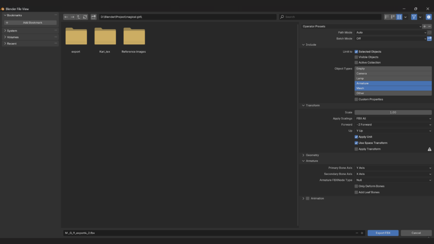Click the back navigation arrow

tap(67, 17)
